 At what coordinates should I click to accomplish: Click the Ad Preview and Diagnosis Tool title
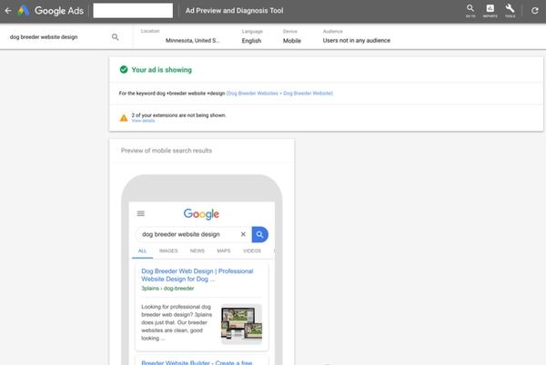point(235,11)
